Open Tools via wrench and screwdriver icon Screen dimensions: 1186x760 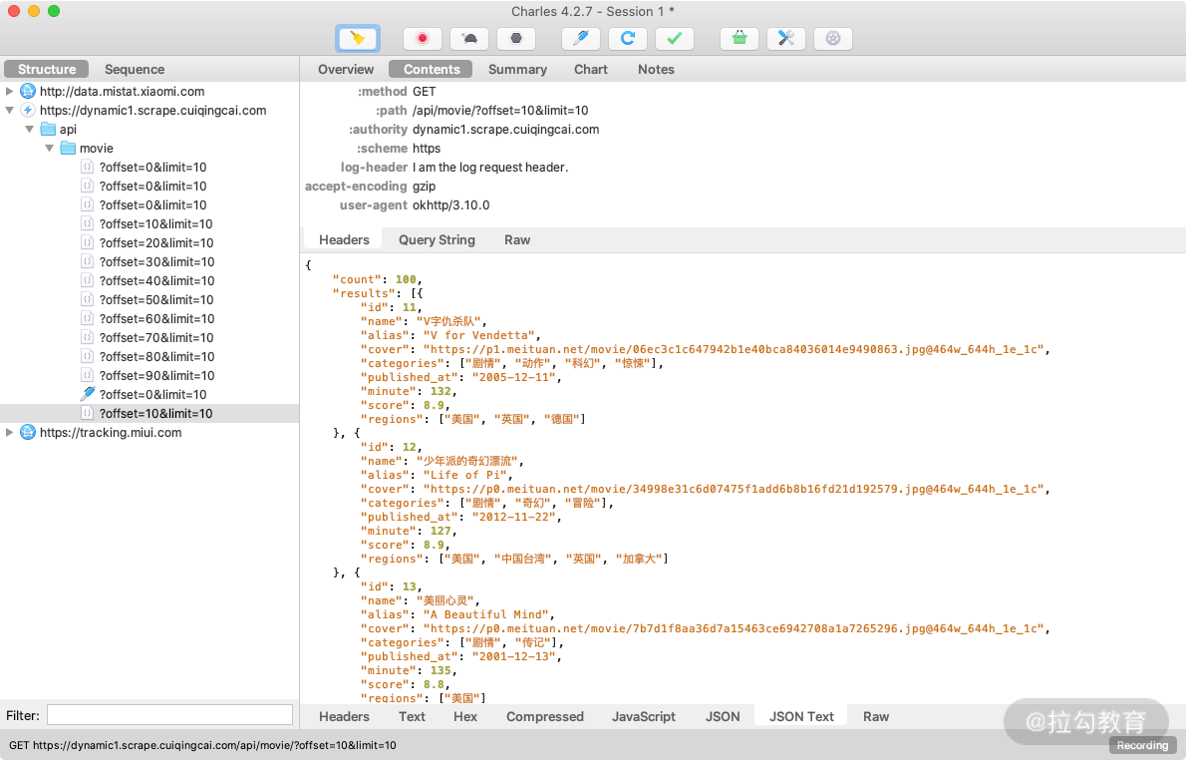786,39
